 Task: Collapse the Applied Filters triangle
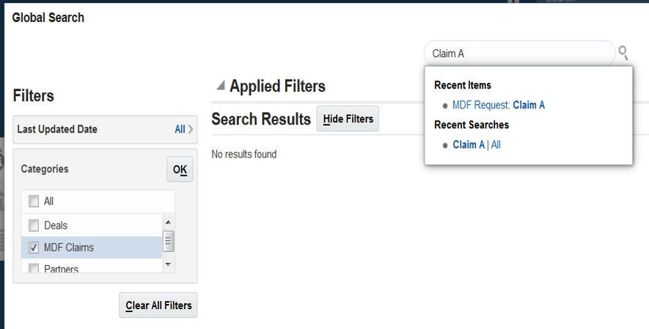(220, 86)
